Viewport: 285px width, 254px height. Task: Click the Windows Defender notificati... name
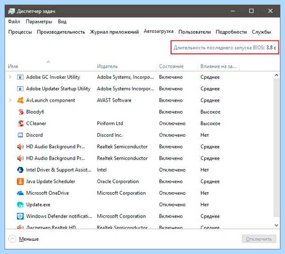pyautogui.click(x=59, y=216)
